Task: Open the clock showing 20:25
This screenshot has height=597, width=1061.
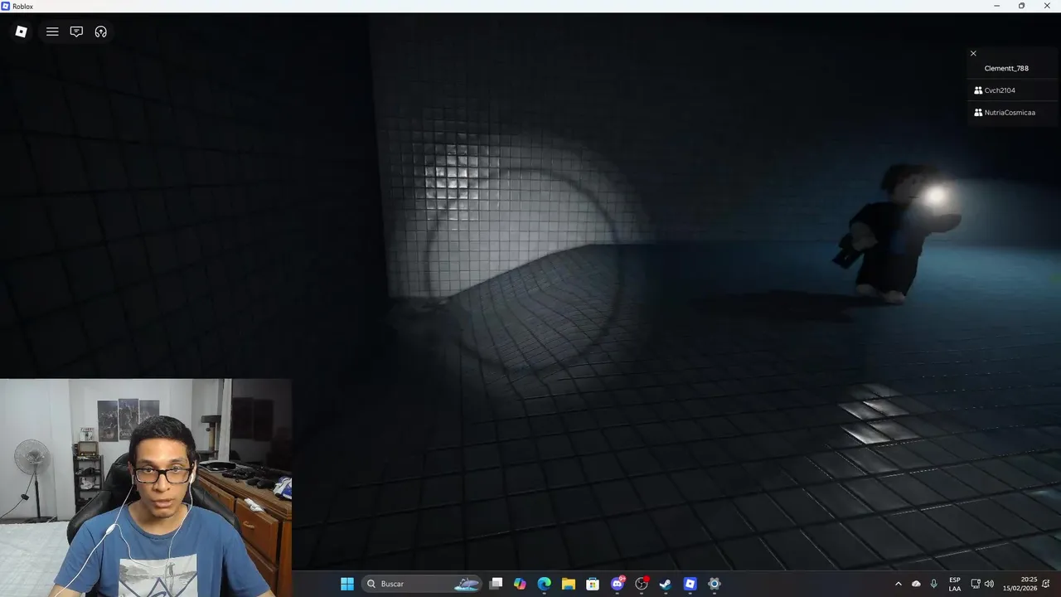Action: tap(1020, 584)
